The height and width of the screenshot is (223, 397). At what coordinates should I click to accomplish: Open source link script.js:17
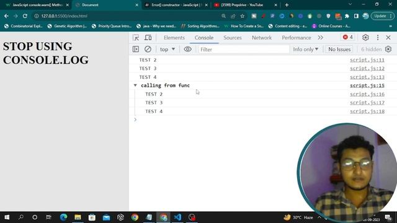(367, 103)
